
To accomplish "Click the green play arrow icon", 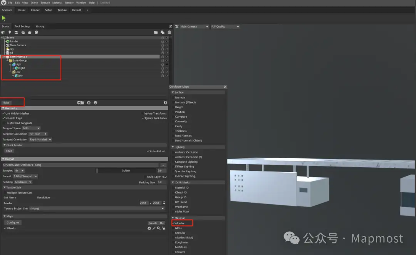I will pos(3,18).
